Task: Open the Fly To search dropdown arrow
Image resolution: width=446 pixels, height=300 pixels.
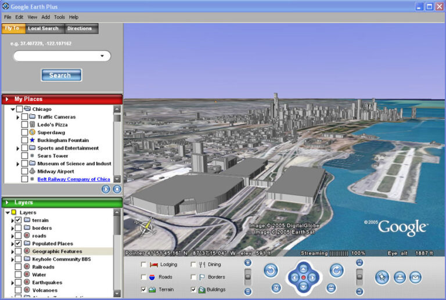Action: [102, 56]
